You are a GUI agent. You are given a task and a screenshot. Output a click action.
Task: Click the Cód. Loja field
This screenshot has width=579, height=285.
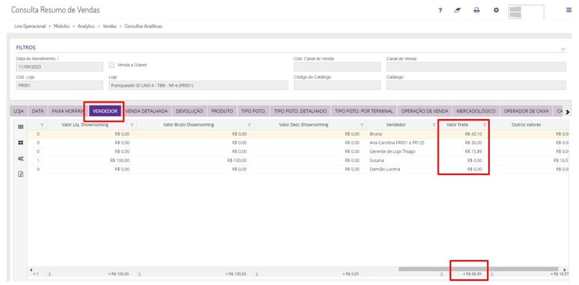pyautogui.click(x=60, y=85)
